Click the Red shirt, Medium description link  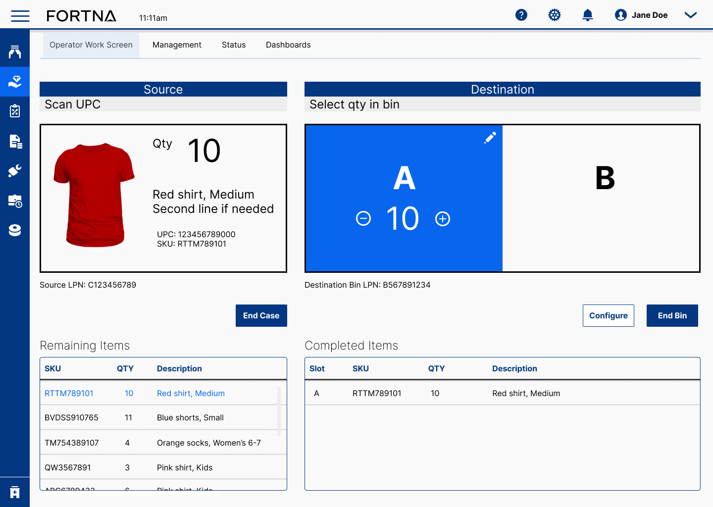tap(191, 393)
